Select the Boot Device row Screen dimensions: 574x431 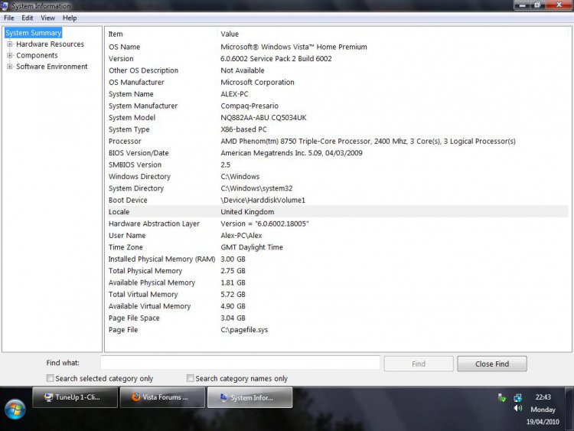[x=338, y=200]
